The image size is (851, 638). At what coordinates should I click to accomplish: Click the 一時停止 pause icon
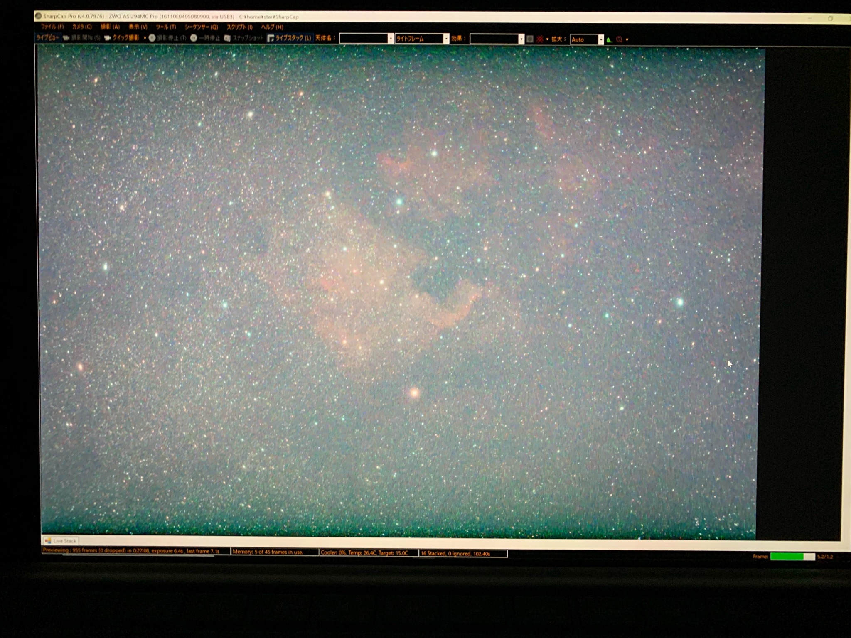pos(194,38)
